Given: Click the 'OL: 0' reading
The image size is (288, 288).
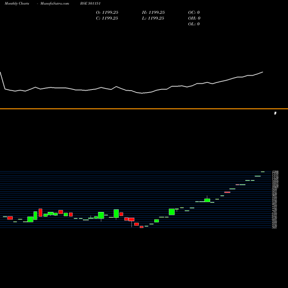Looking at the screenshot, I should 194,24.
